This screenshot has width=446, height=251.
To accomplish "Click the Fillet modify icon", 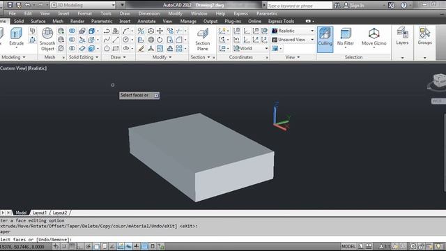I will click(x=179, y=40).
